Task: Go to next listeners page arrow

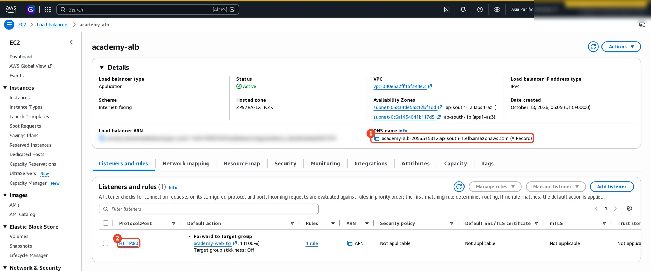Action: pyautogui.click(x=615, y=209)
